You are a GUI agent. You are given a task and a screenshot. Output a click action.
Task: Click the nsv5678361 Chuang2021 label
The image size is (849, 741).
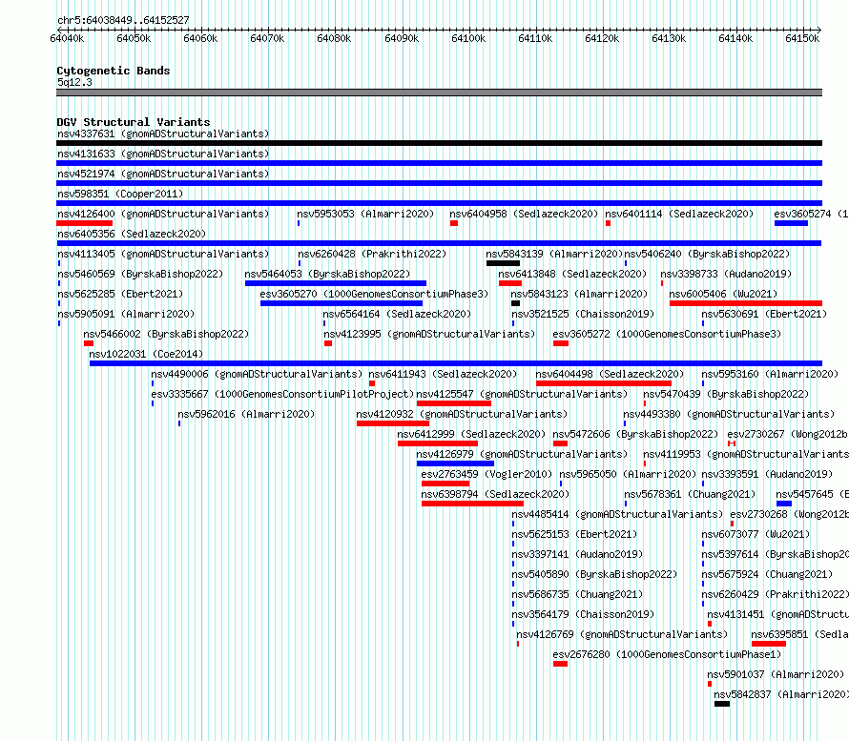point(690,494)
